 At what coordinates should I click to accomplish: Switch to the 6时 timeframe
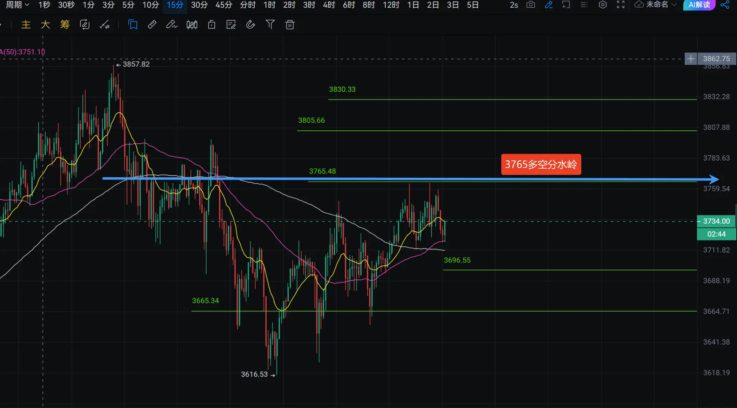[x=349, y=5]
